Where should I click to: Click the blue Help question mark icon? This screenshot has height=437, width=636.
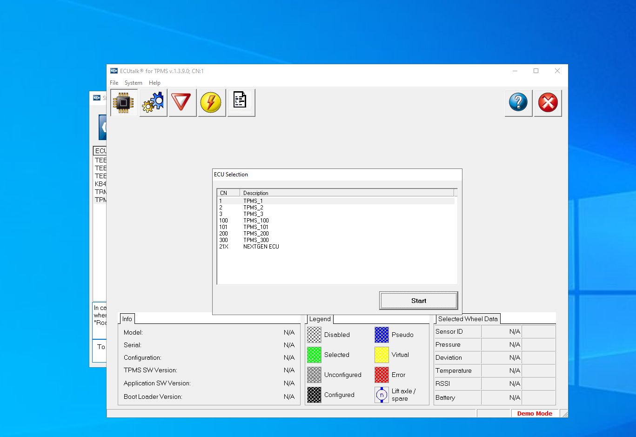[518, 103]
